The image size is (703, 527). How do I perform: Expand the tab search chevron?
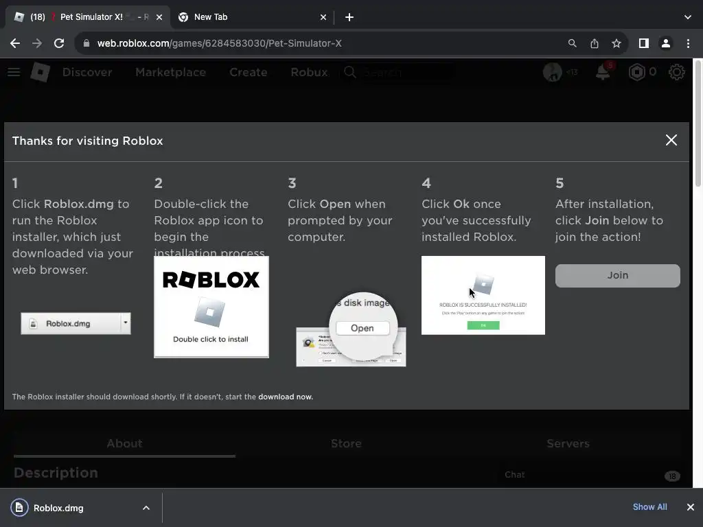coord(688,17)
